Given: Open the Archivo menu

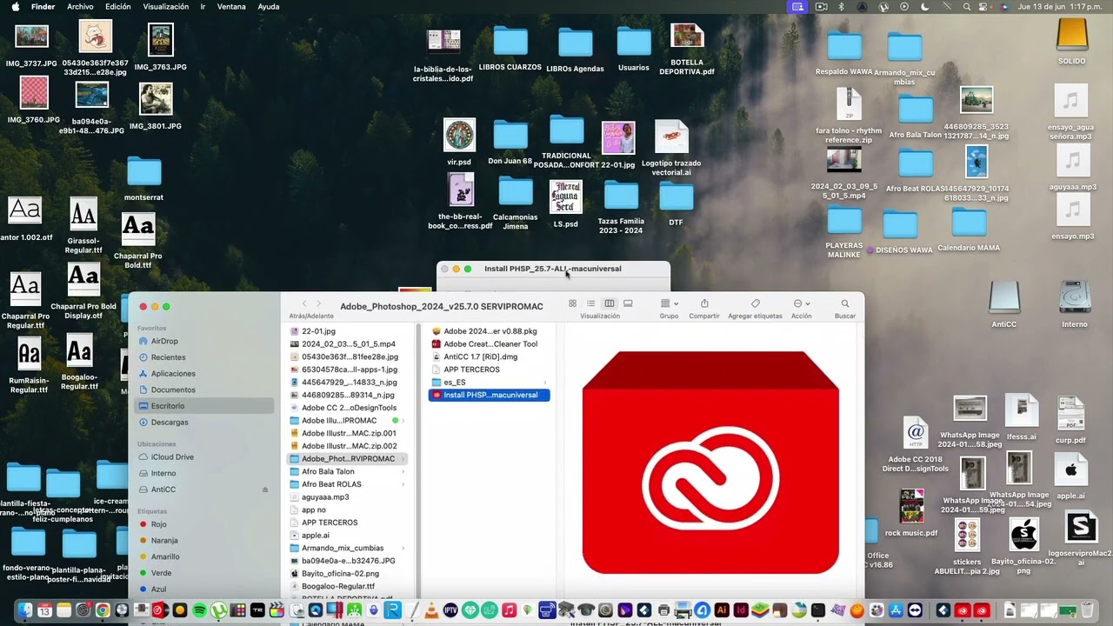Looking at the screenshot, I should click(80, 6).
